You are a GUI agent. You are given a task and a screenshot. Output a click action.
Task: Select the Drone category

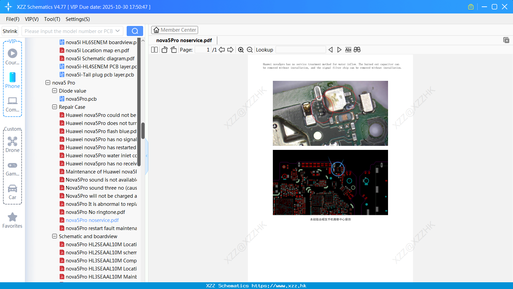(x=12, y=144)
